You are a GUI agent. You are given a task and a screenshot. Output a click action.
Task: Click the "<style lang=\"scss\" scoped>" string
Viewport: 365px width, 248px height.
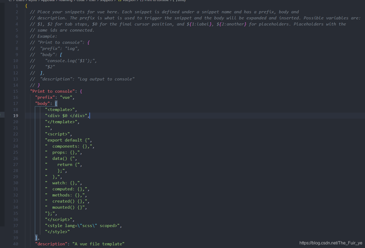[82, 226]
